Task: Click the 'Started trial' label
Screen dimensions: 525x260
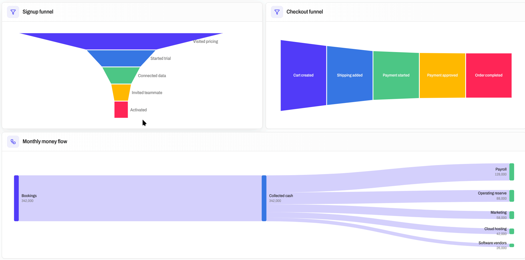Action: [x=160, y=58]
